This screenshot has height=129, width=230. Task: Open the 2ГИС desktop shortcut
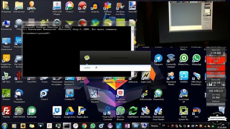tap(32, 7)
